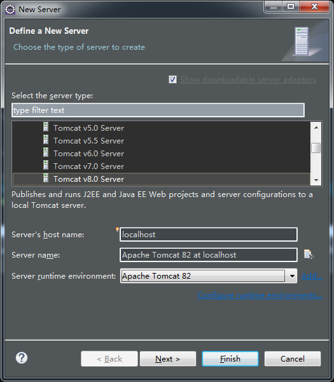Open the Add... runtime link

click(312, 276)
